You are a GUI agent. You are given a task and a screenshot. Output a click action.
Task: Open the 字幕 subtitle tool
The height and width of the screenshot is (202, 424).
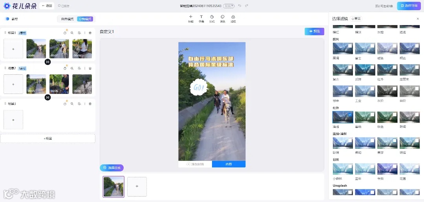pyautogui.click(x=201, y=19)
